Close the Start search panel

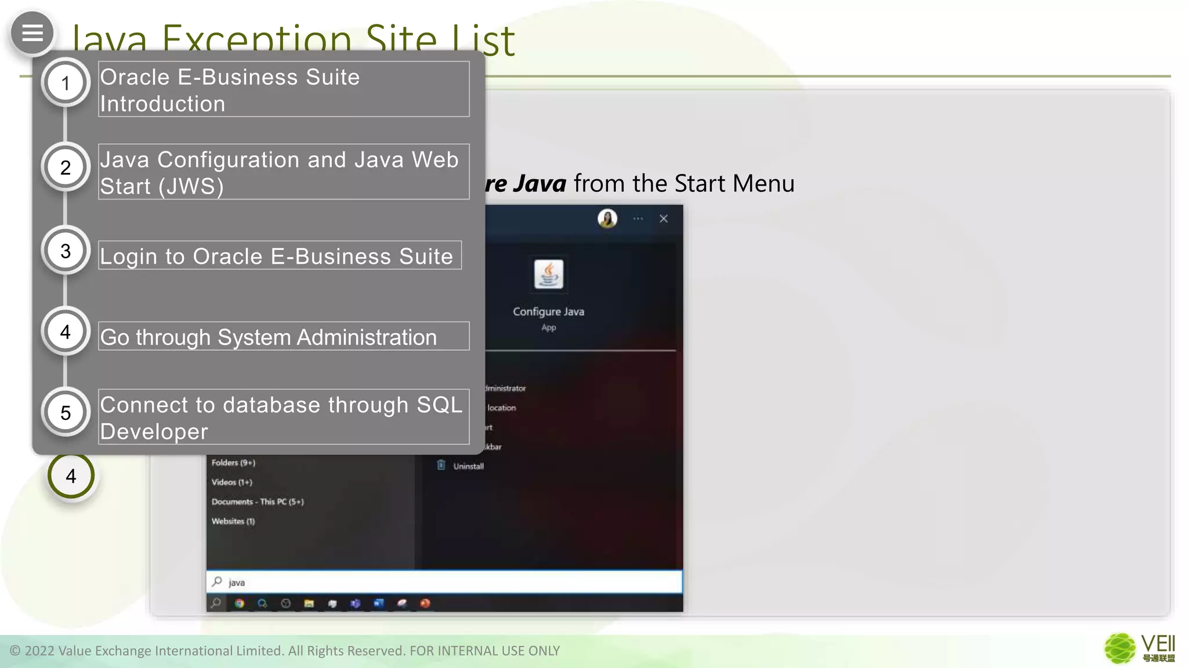664,219
